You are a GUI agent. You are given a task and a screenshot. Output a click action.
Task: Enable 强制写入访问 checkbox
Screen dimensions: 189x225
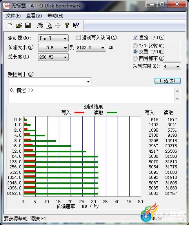click(78, 37)
